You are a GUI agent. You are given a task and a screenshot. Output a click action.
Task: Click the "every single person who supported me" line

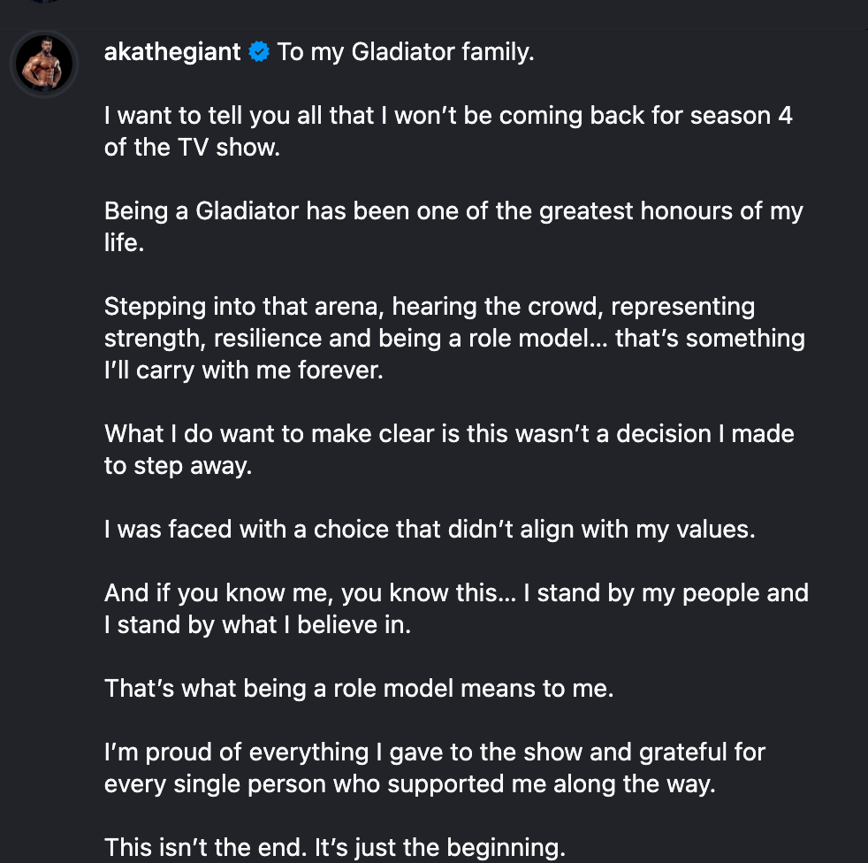[x=409, y=784]
